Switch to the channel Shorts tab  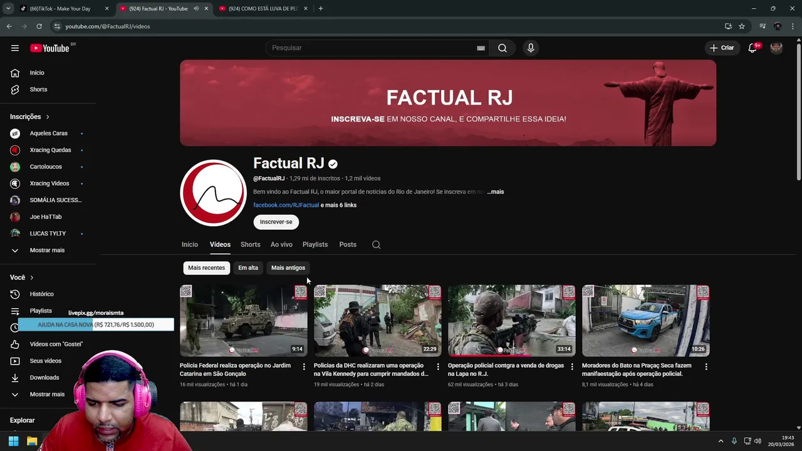250,244
